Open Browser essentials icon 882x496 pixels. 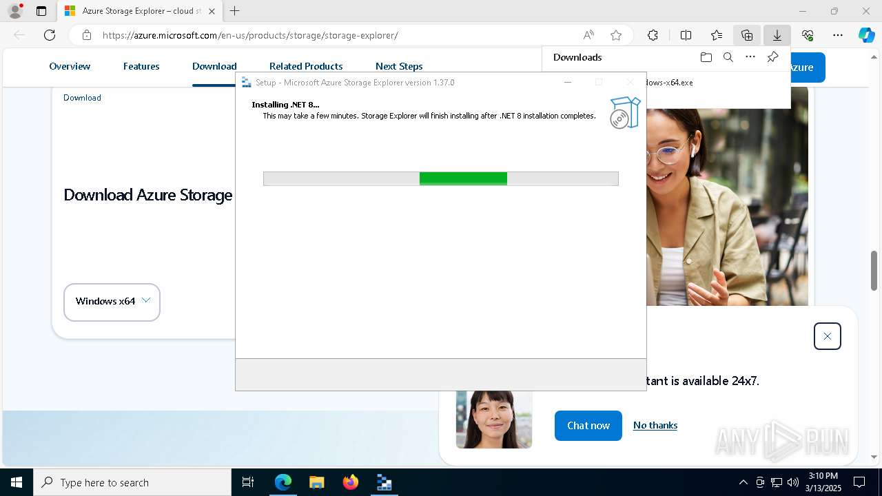coord(808,35)
